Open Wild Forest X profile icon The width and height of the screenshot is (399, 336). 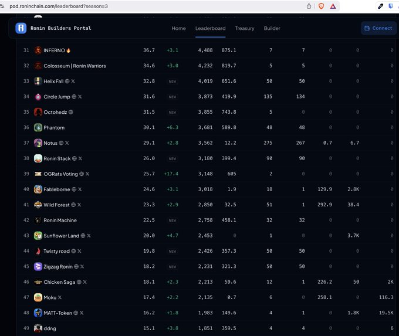(x=79, y=205)
